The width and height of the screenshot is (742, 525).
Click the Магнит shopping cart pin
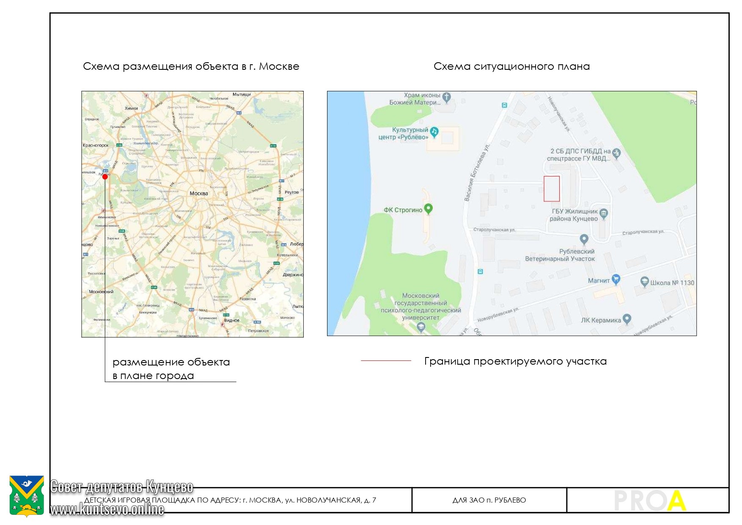tap(616, 279)
